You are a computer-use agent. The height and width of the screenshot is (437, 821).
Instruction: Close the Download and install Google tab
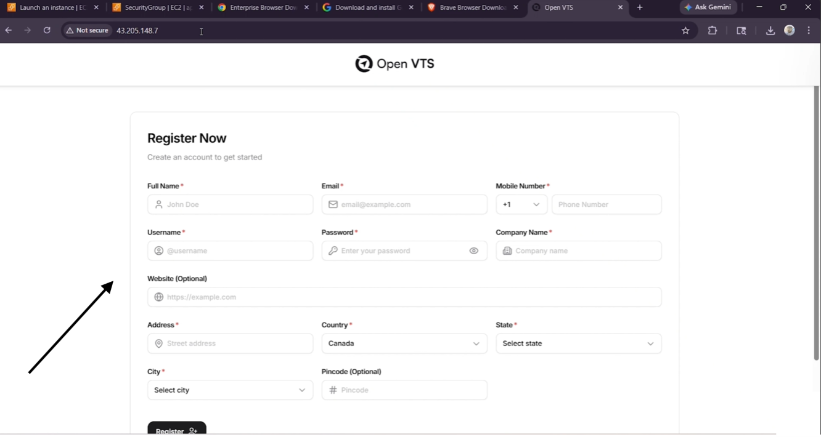[x=411, y=7]
